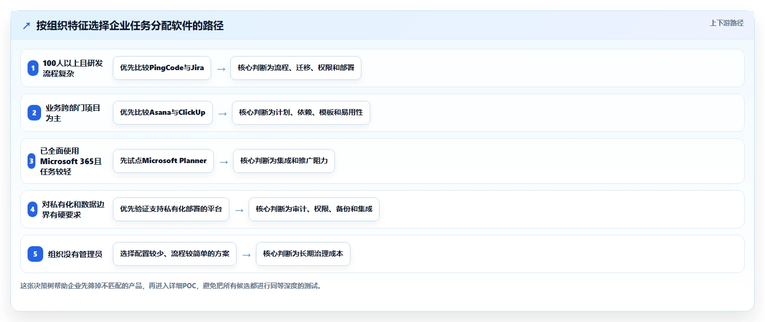Image resolution: width=765 pixels, height=322 pixels.
Task: Click the 选择配置较少、流程较简单的方案 box
Action: [x=175, y=254]
